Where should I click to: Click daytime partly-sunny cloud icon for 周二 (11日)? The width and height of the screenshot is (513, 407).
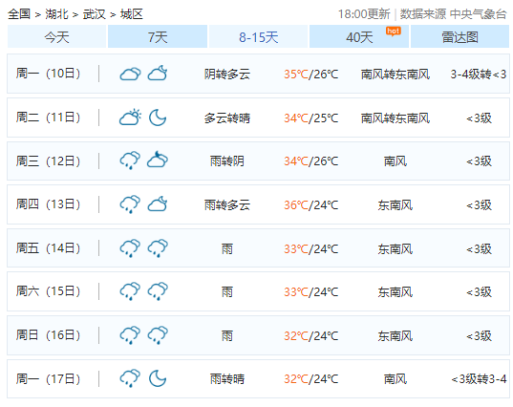tap(130, 118)
